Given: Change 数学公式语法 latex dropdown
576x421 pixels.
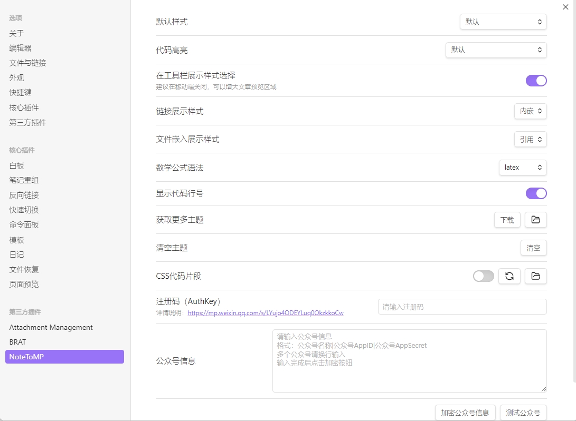Looking at the screenshot, I should click(x=522, y=168).
